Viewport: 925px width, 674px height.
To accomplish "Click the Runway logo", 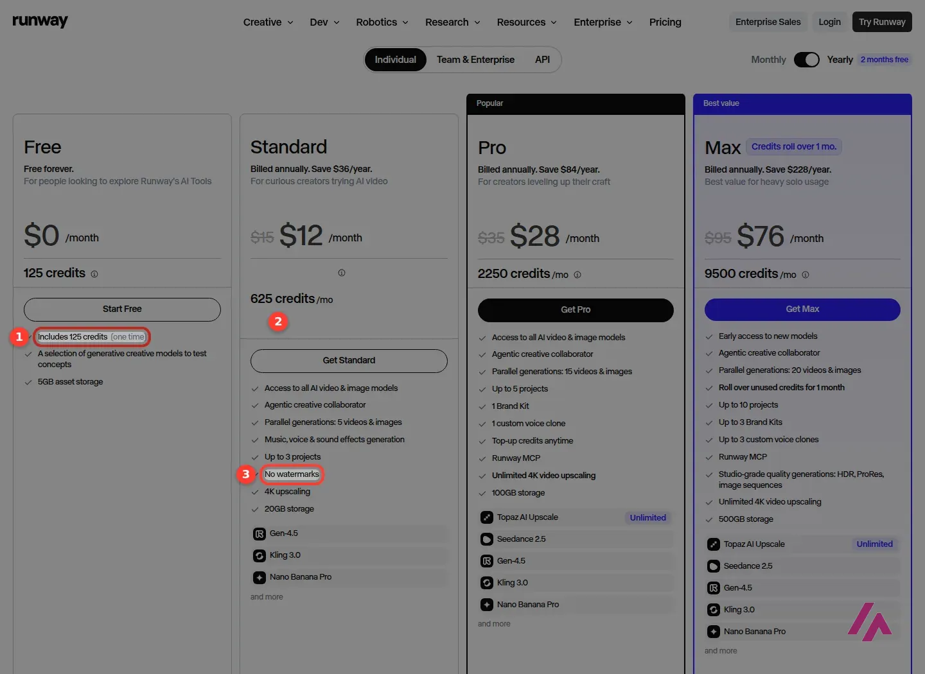I will pyautogui.click(x=40, y=21).
